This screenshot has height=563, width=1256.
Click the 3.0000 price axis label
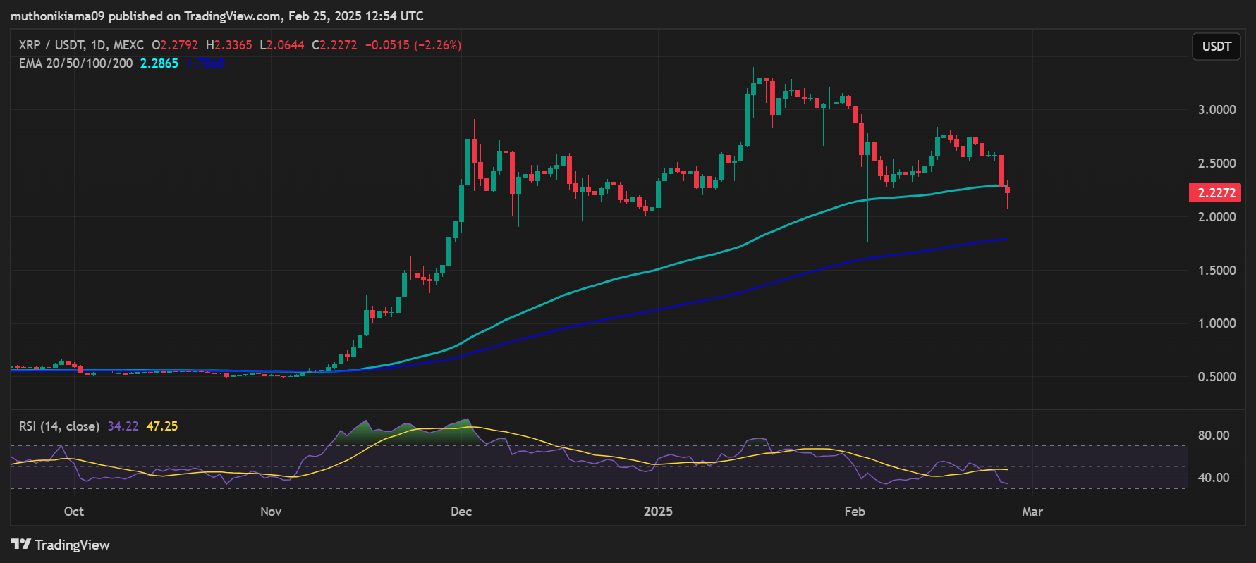coord(1217,110)
